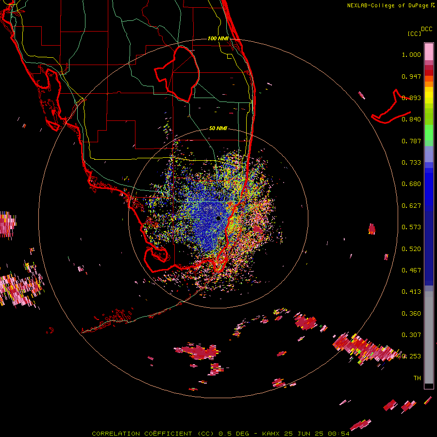Pick the bright green swatch in the color bar
The height and width of the screenshot is (437, 437).
tap(429, 133)
